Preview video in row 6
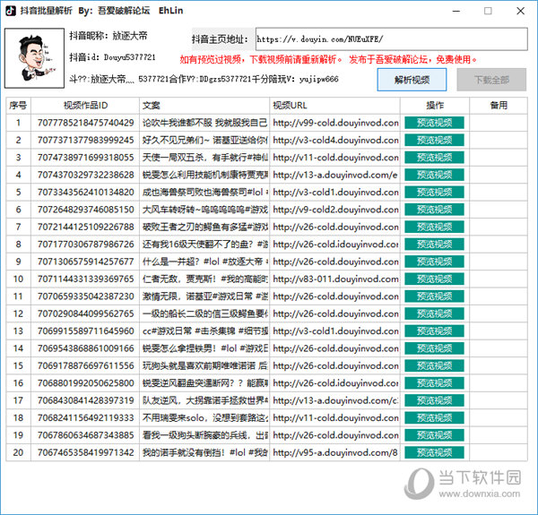Image resolution: width=538 pixels, height=515 pixels. [x=434, y=210]
